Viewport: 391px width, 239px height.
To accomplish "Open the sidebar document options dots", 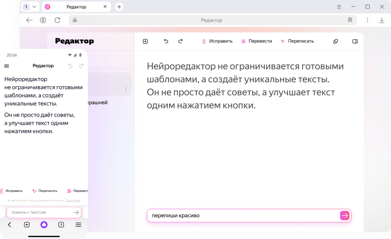I will click(126, 89).
